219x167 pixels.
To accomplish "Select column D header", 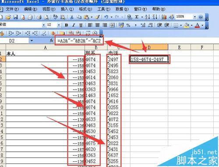I will 149,47.
